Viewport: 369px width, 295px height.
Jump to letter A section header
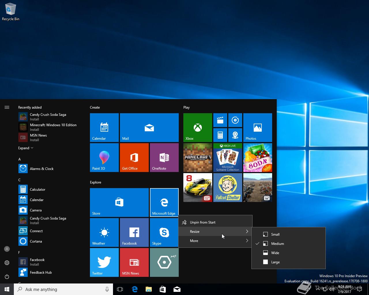(x=20, y=159)
